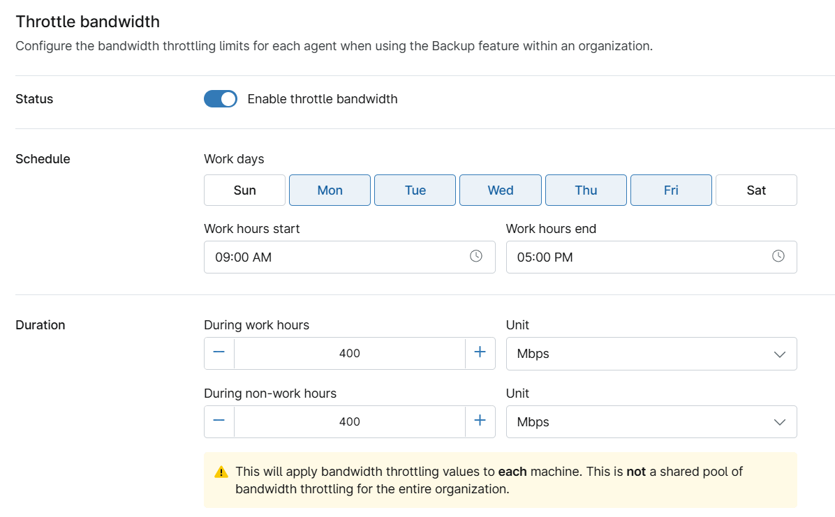Click clock icon in Work hours end
The width and height of the screenshot is (835, 517).
pos(778,256)
